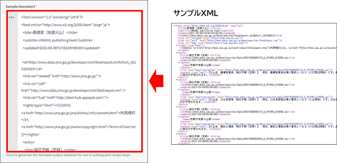The height and width of the screenshot is (163, 337).
Task: Collapse the fourth entry element triangle
Action: (x=177, y=134)
